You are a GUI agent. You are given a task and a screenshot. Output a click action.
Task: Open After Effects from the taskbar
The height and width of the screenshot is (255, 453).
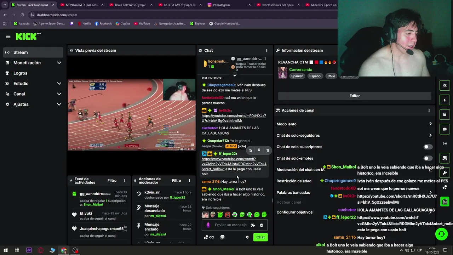tap(29, 250)
